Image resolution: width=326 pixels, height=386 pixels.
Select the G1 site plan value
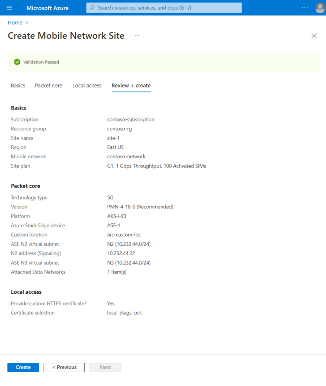[x=156, y=166]
